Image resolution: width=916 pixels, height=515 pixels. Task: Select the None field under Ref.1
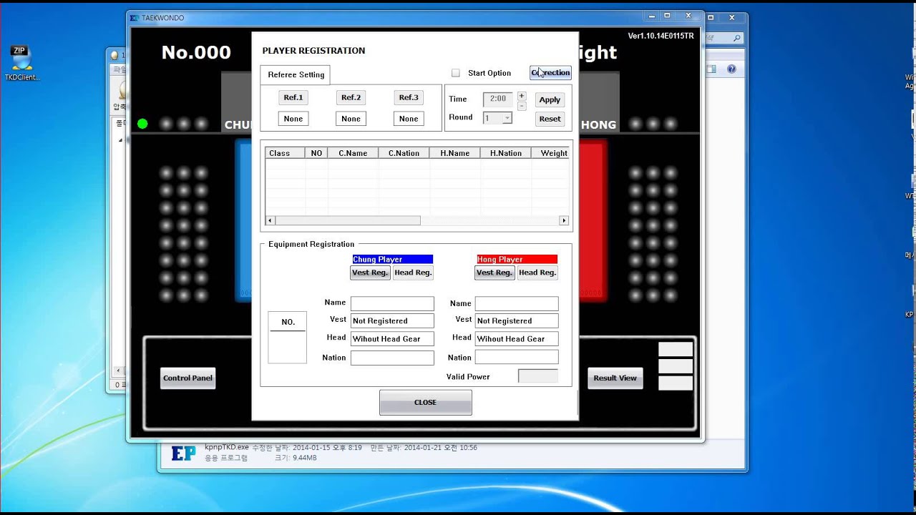pos(293,119)
